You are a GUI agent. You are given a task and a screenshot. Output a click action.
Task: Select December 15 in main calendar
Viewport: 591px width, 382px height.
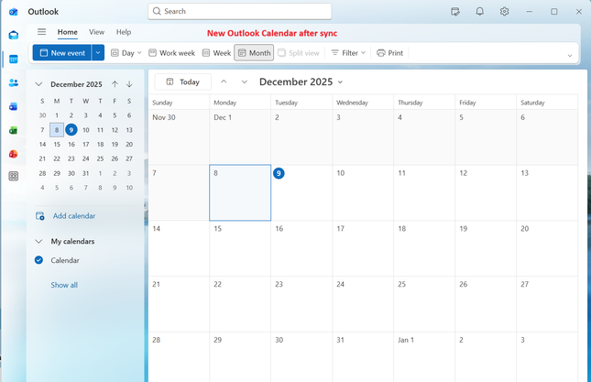[x=240, y=248]
